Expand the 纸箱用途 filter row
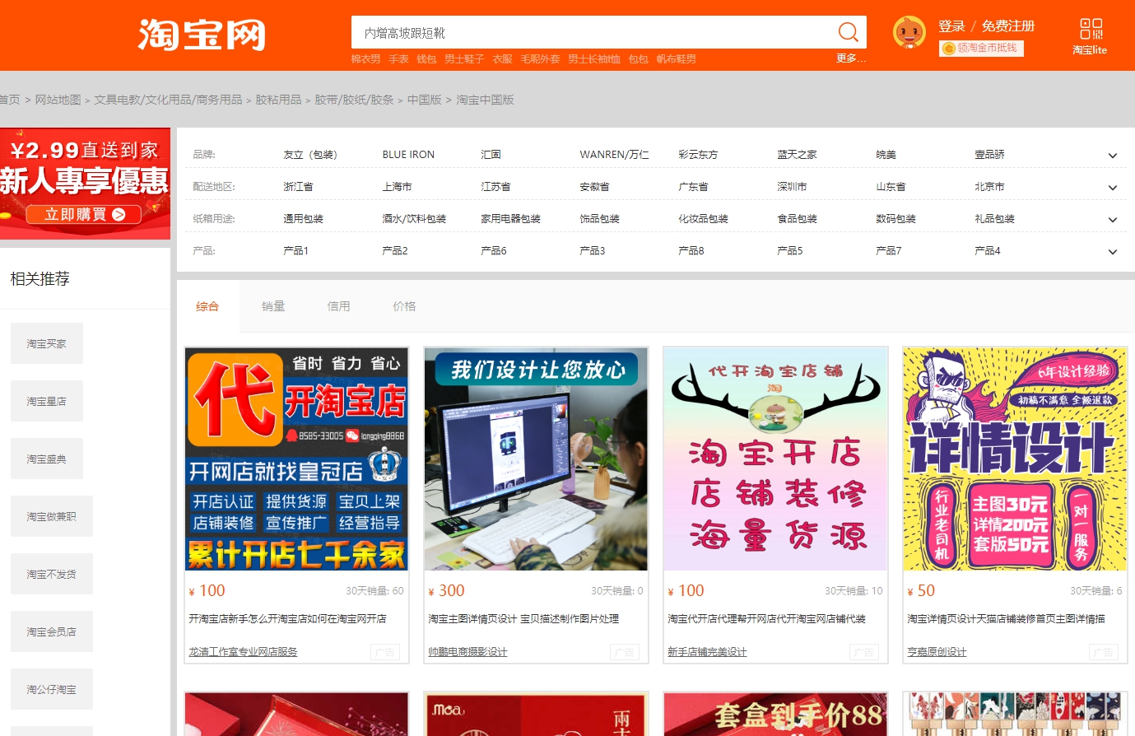This screenshot has width=1135, height=736. point(1112,220)
